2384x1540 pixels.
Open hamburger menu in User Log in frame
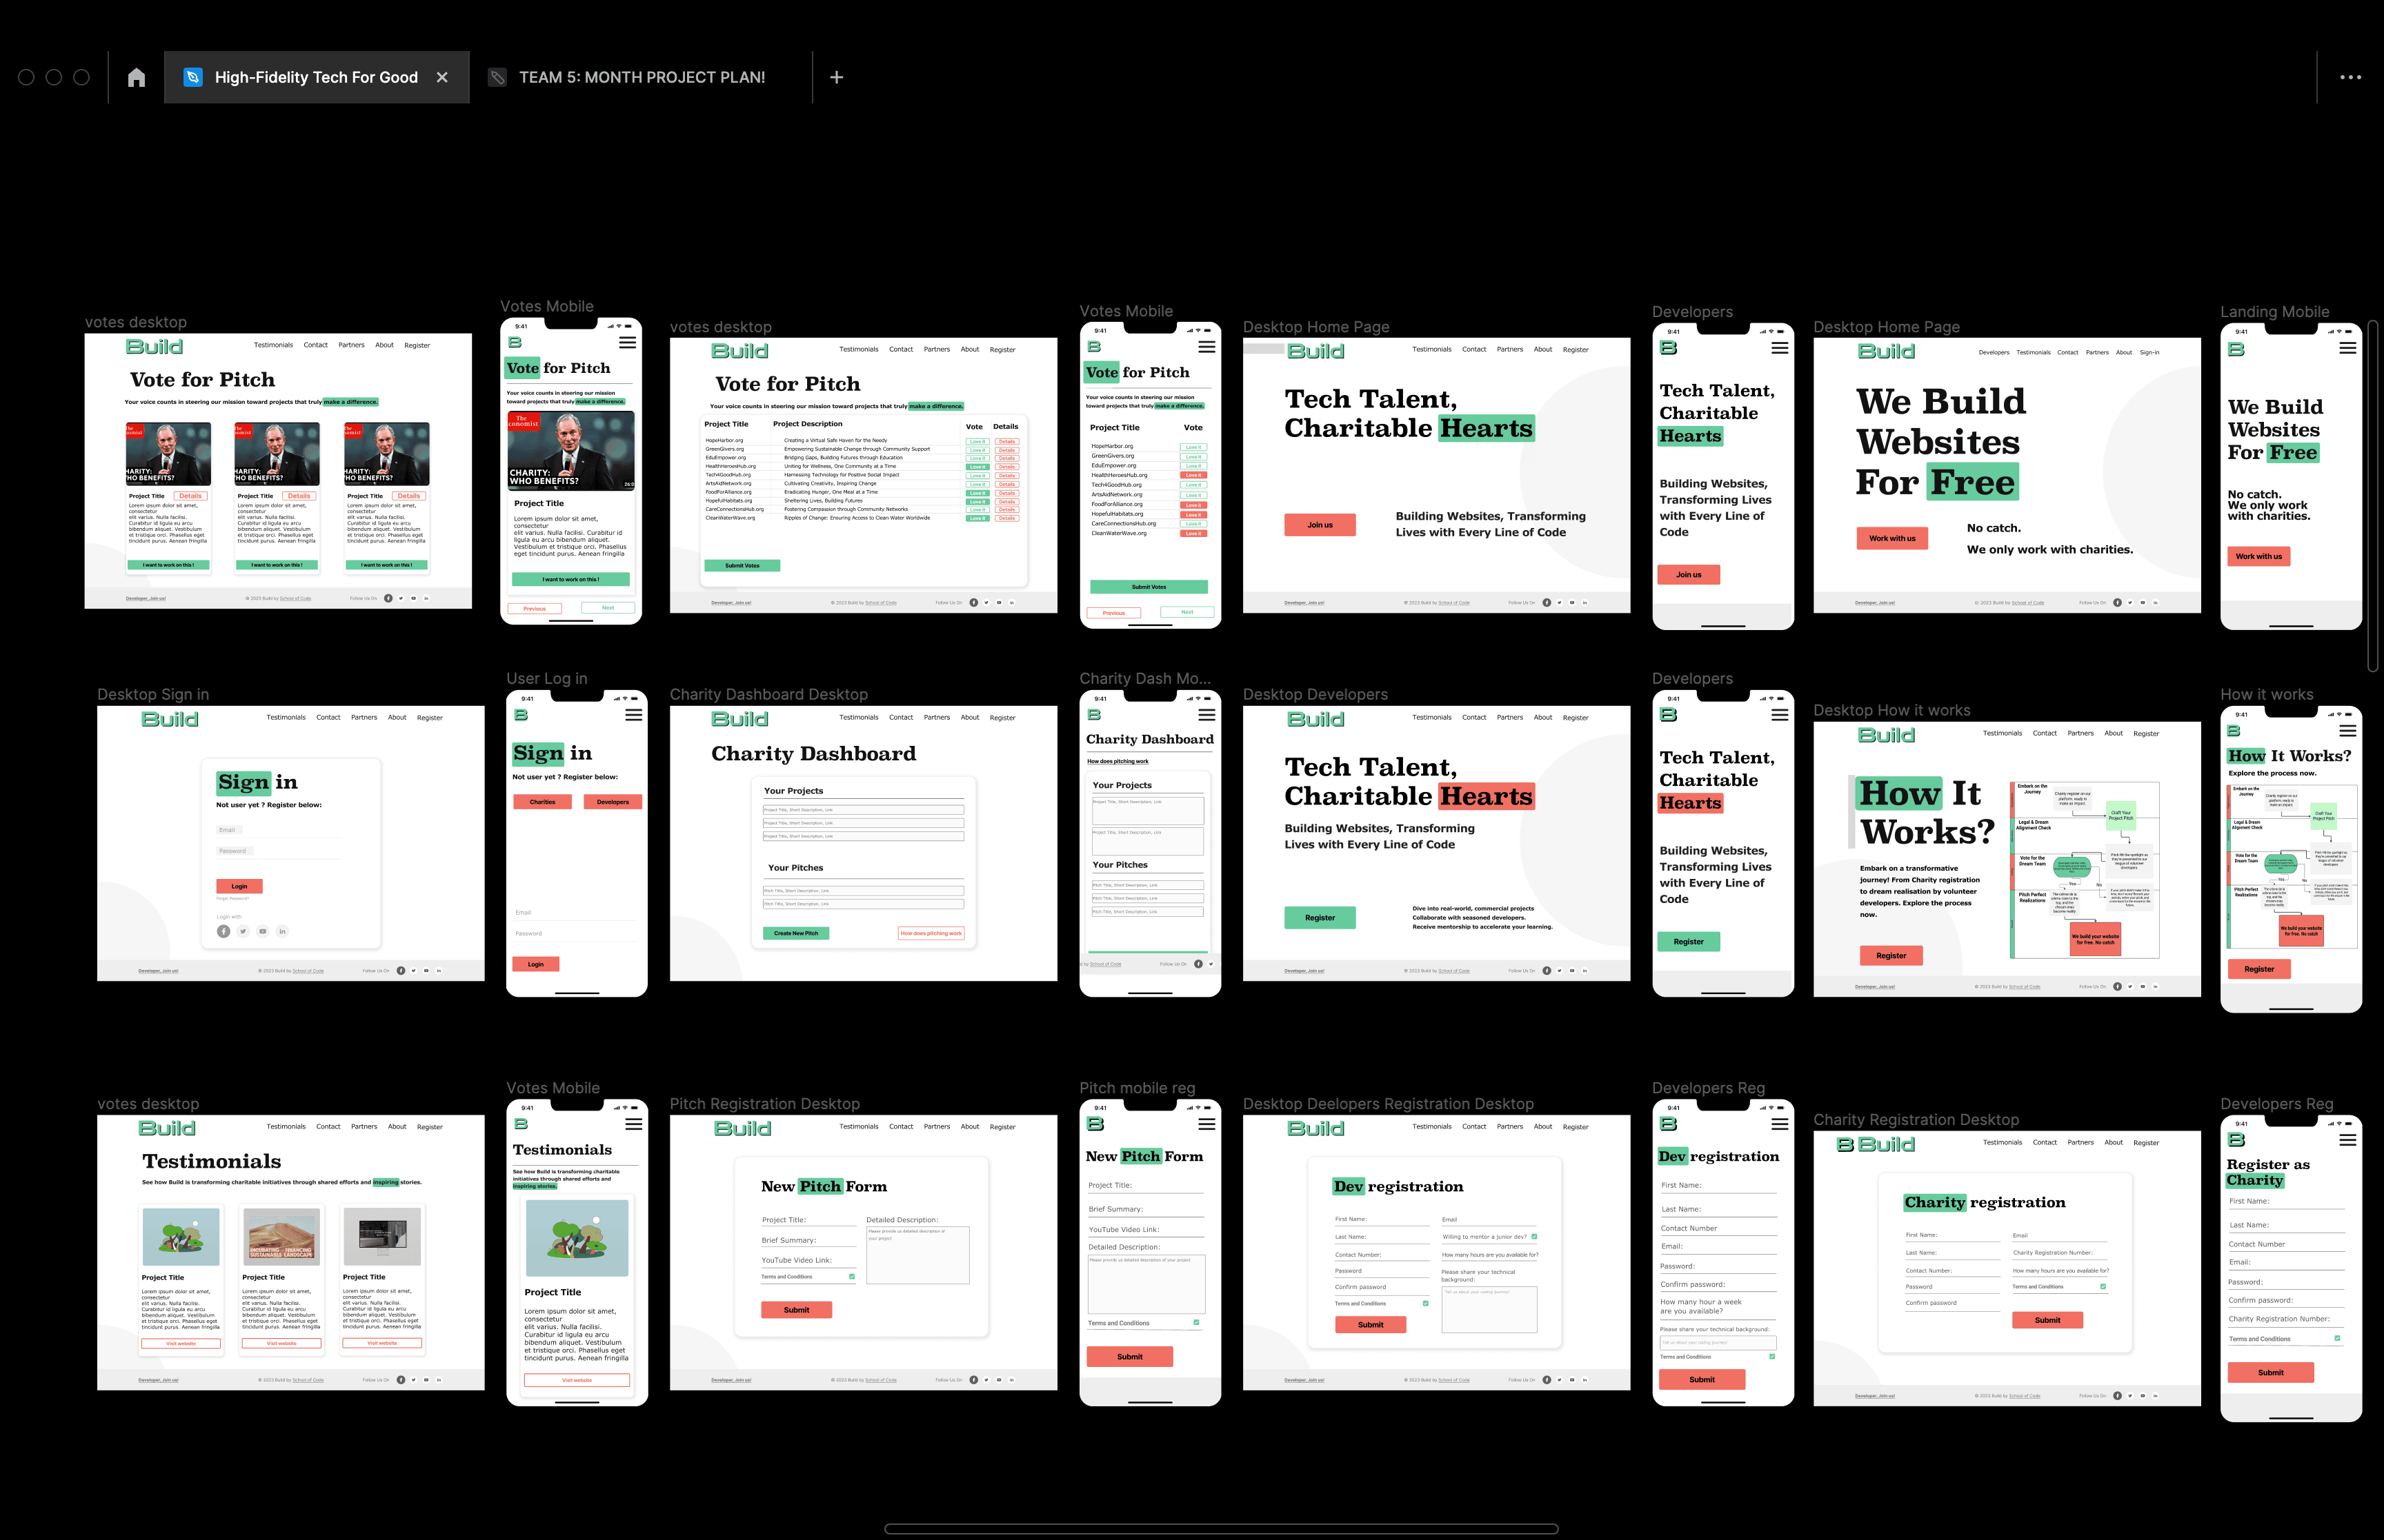click(633, 715)
